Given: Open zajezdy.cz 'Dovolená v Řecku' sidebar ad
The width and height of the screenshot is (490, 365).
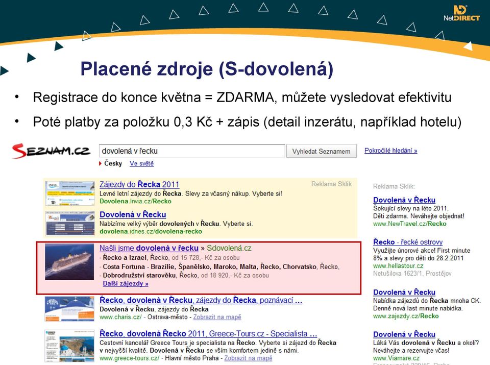Looking at the screenshot, I should coord(404,293).
